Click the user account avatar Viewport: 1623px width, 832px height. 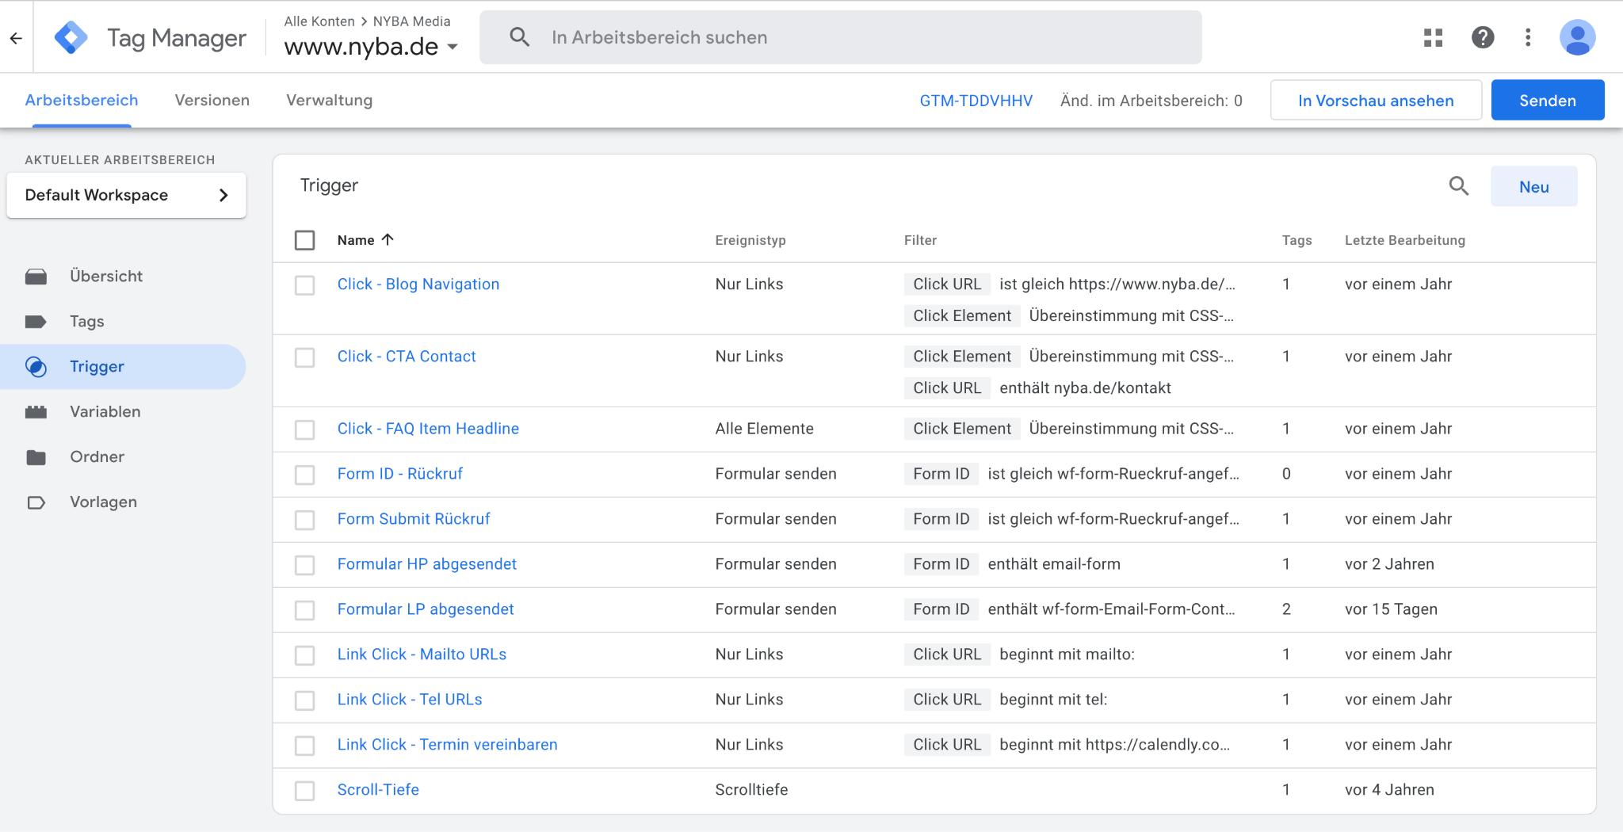coord(1577,37)
